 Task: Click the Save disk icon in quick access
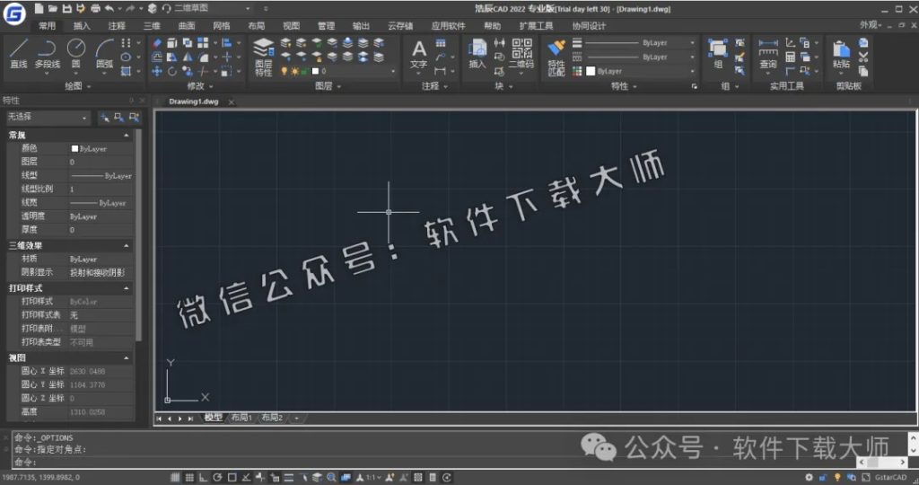(x=66, y=9)
